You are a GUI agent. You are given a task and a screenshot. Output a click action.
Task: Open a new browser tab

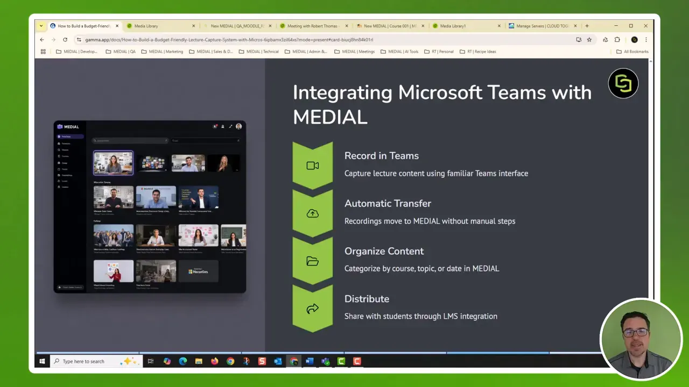pyautogui.click(x=587, y=26)
